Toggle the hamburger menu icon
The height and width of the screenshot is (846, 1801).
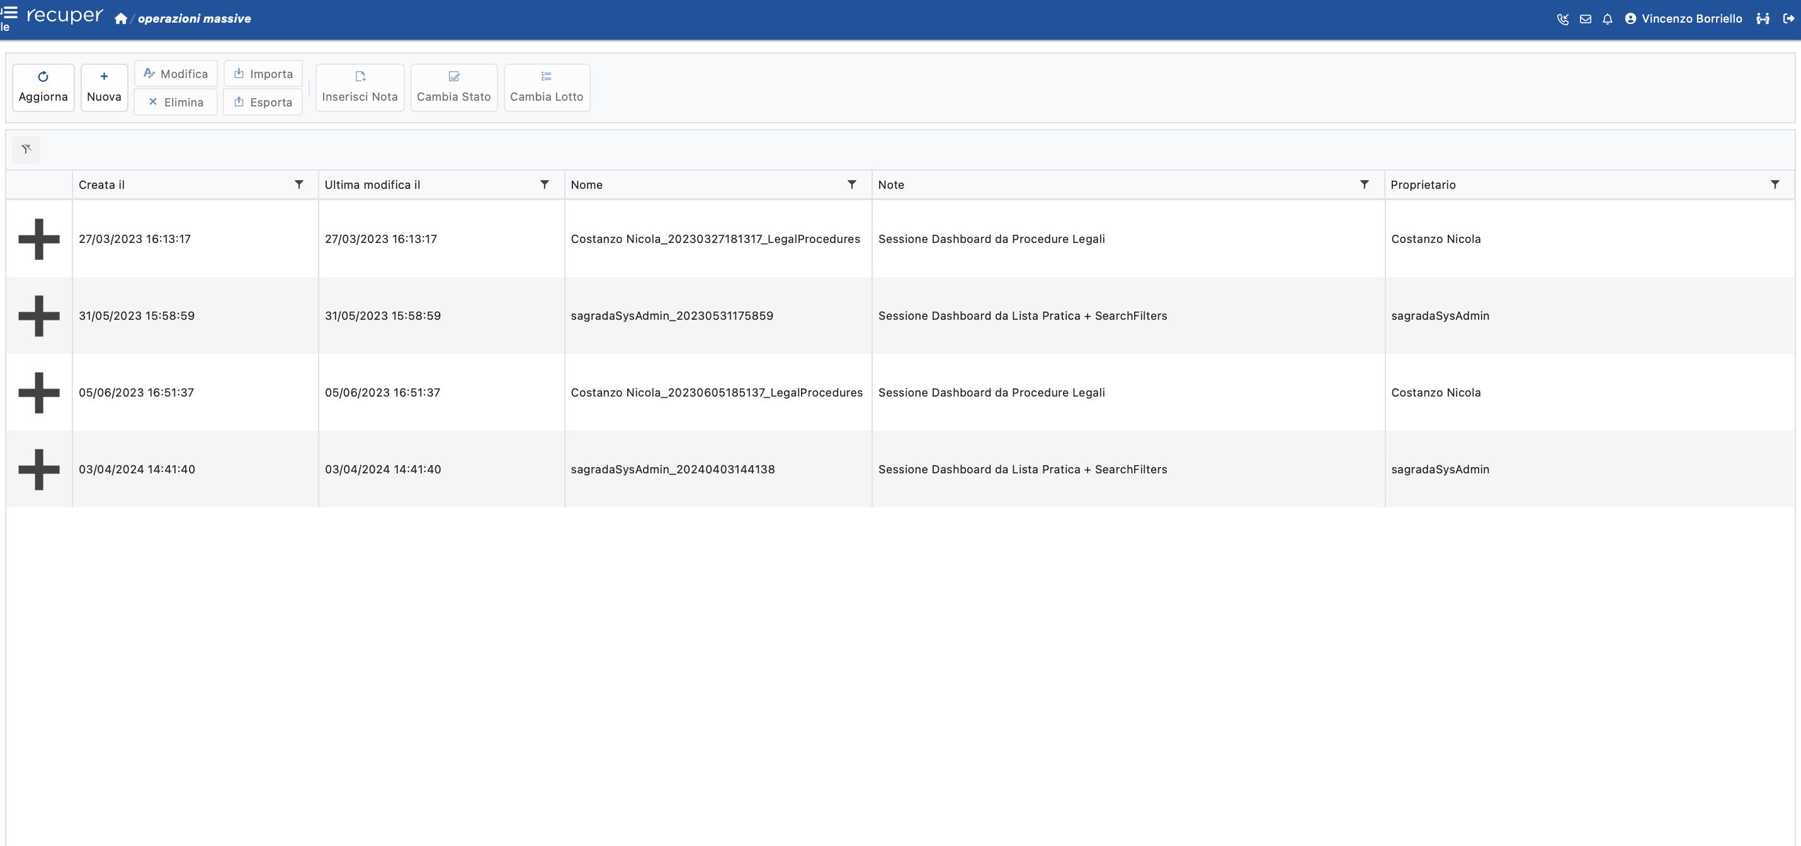(x=10, y=12)
